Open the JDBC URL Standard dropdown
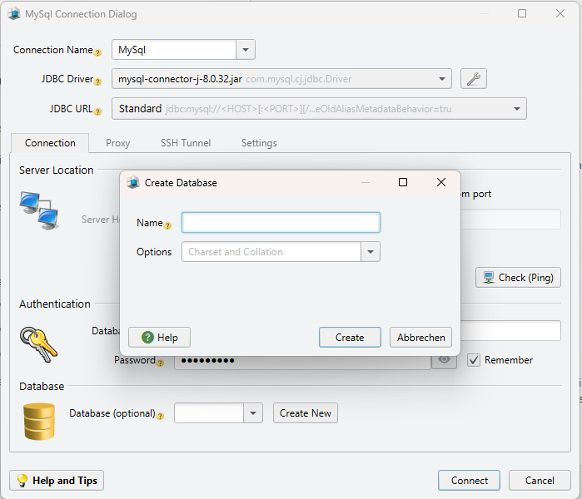 [x=319, y=109]
